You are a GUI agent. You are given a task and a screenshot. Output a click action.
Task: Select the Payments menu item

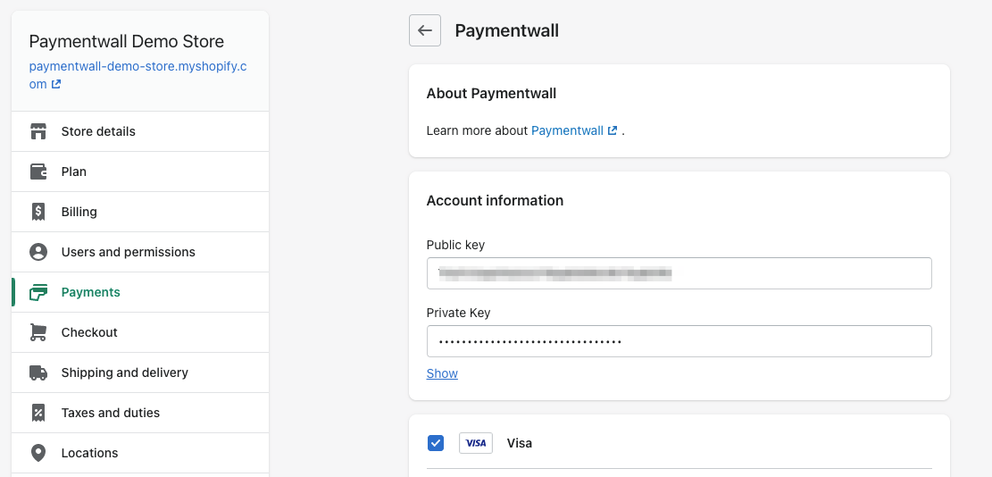coord(140,292)
